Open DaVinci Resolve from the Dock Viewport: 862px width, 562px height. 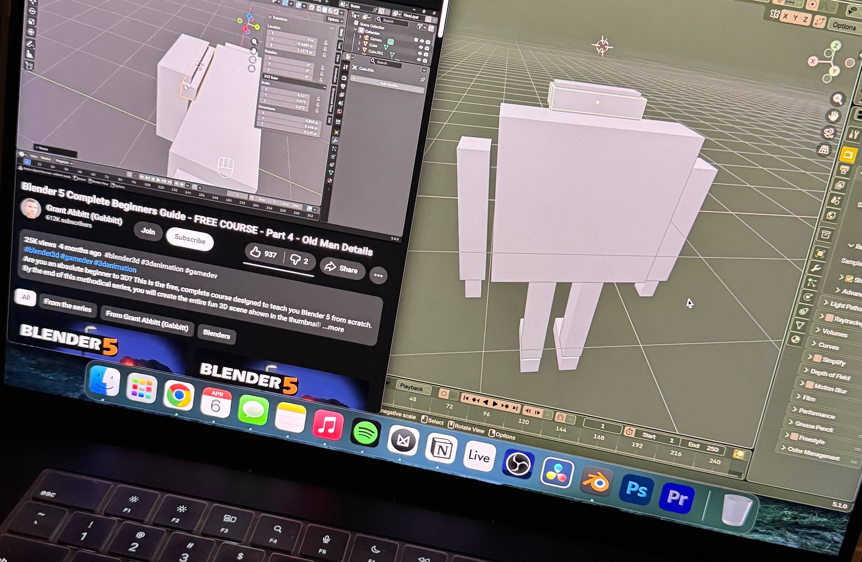(557, 473)
